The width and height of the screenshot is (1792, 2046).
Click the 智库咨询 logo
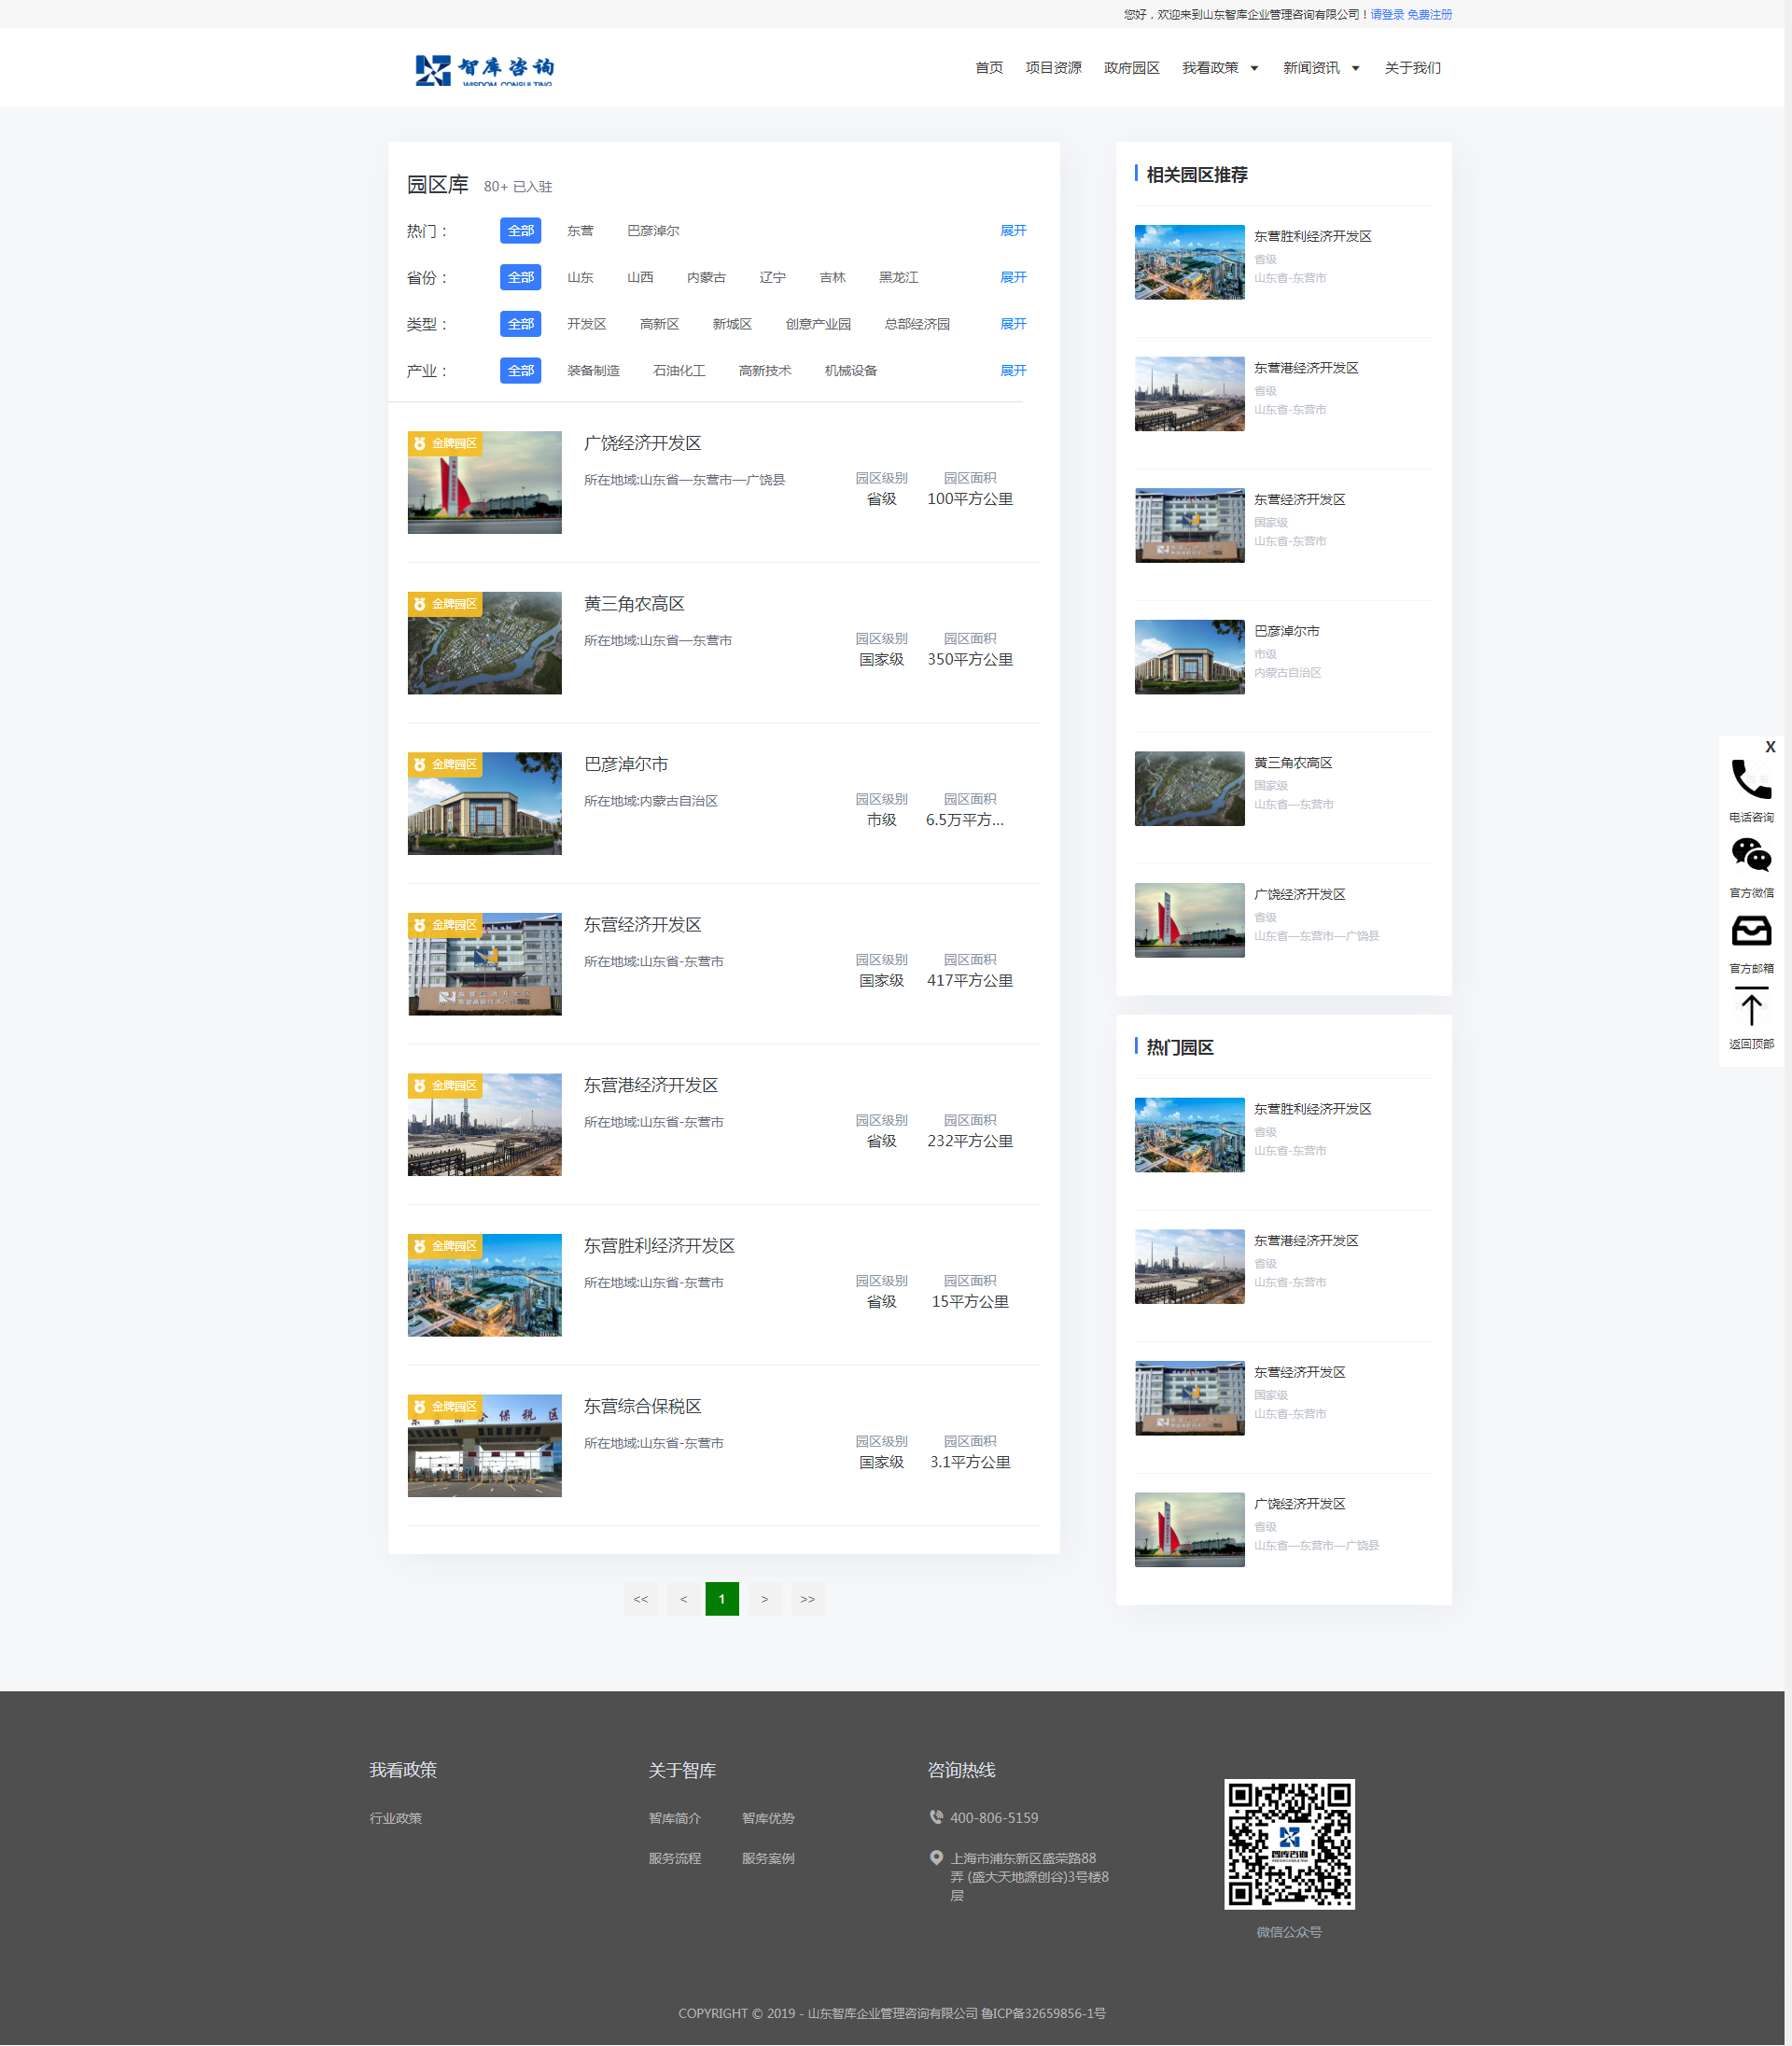485,69
